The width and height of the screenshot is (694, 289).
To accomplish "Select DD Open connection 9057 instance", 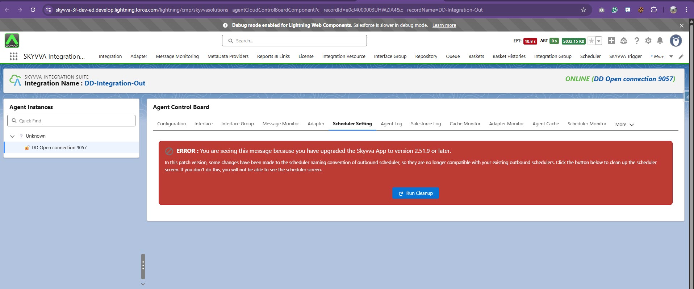I will pyautogui.click(x=59, y=147).
